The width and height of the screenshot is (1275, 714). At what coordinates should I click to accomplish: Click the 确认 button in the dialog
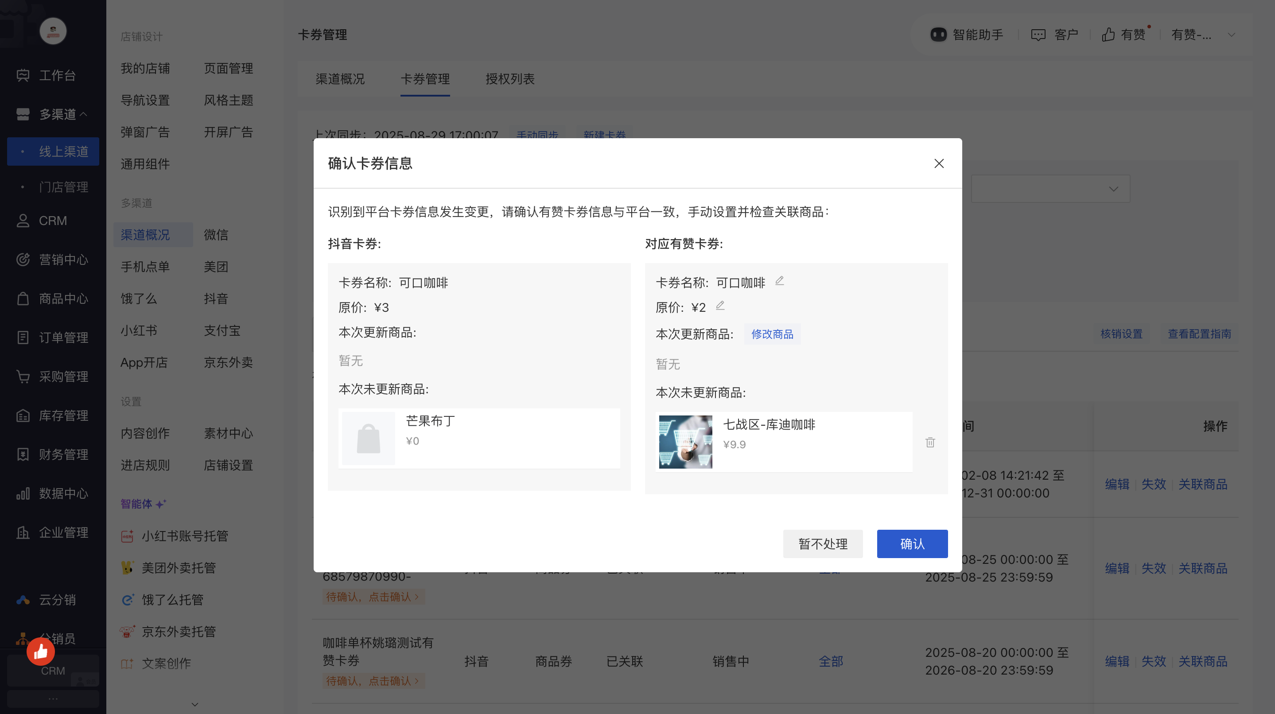click(x=912, y=543)
